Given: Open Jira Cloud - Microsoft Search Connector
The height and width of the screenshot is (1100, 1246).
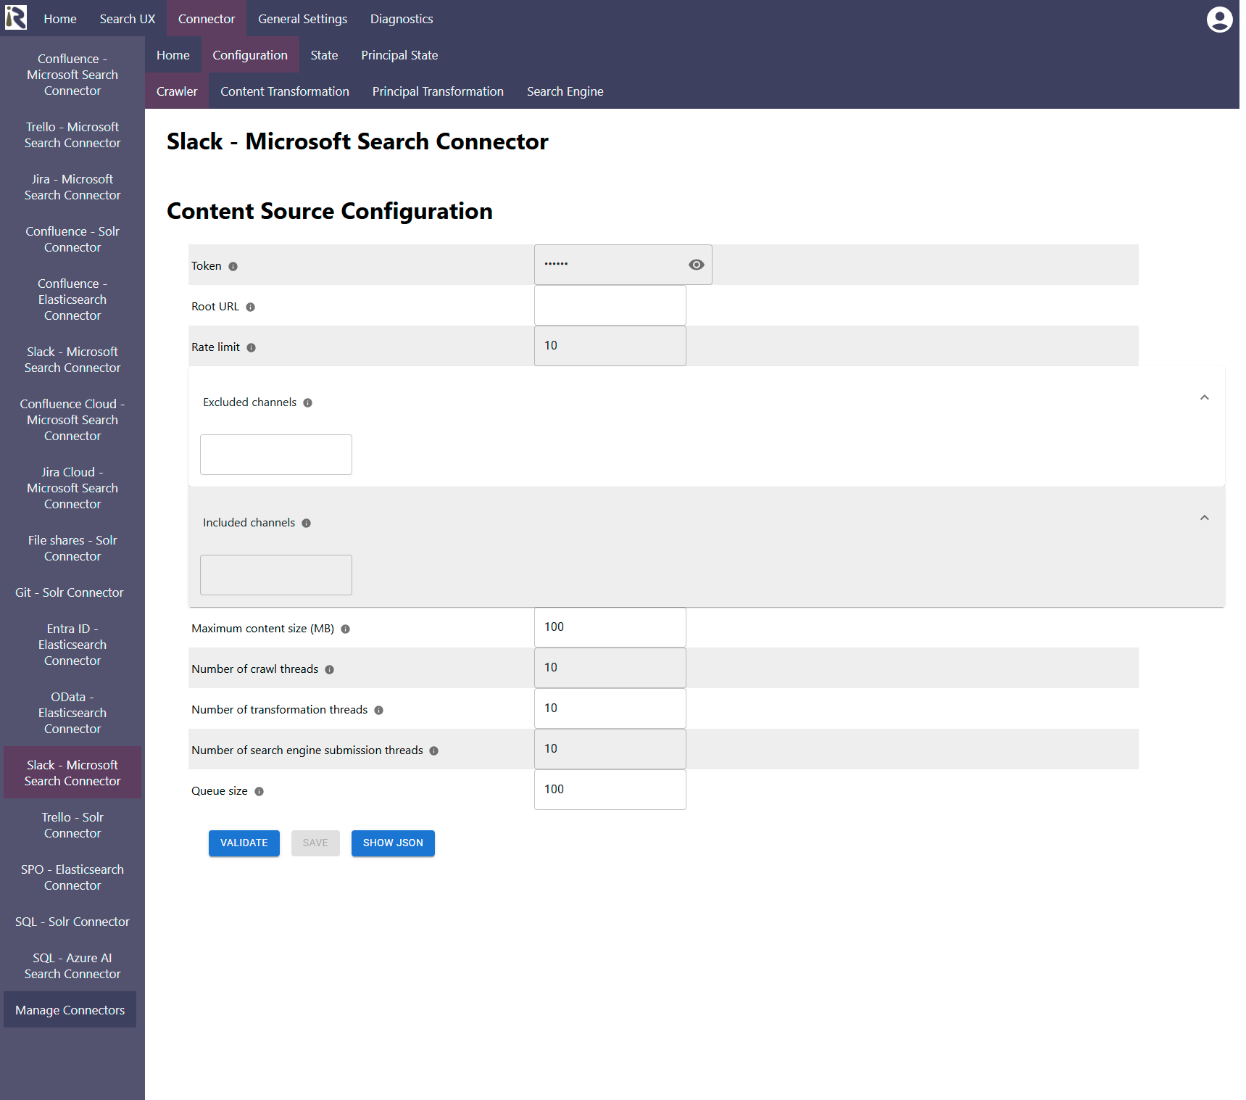Looking at the screenshot, I should [72, 488].
